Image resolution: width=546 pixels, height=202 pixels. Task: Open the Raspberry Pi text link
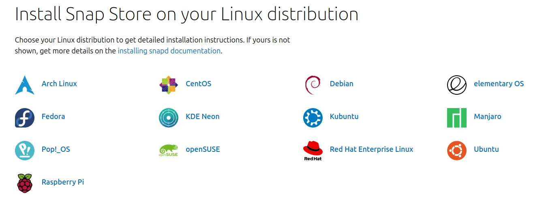[63, 182]
